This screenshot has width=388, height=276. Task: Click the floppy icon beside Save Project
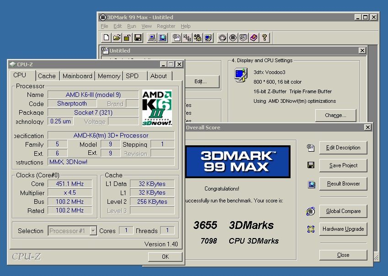pyautogui.click(x=311, y=165)
